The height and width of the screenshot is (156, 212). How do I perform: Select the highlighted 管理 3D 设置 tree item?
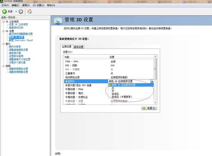(17, 37)
